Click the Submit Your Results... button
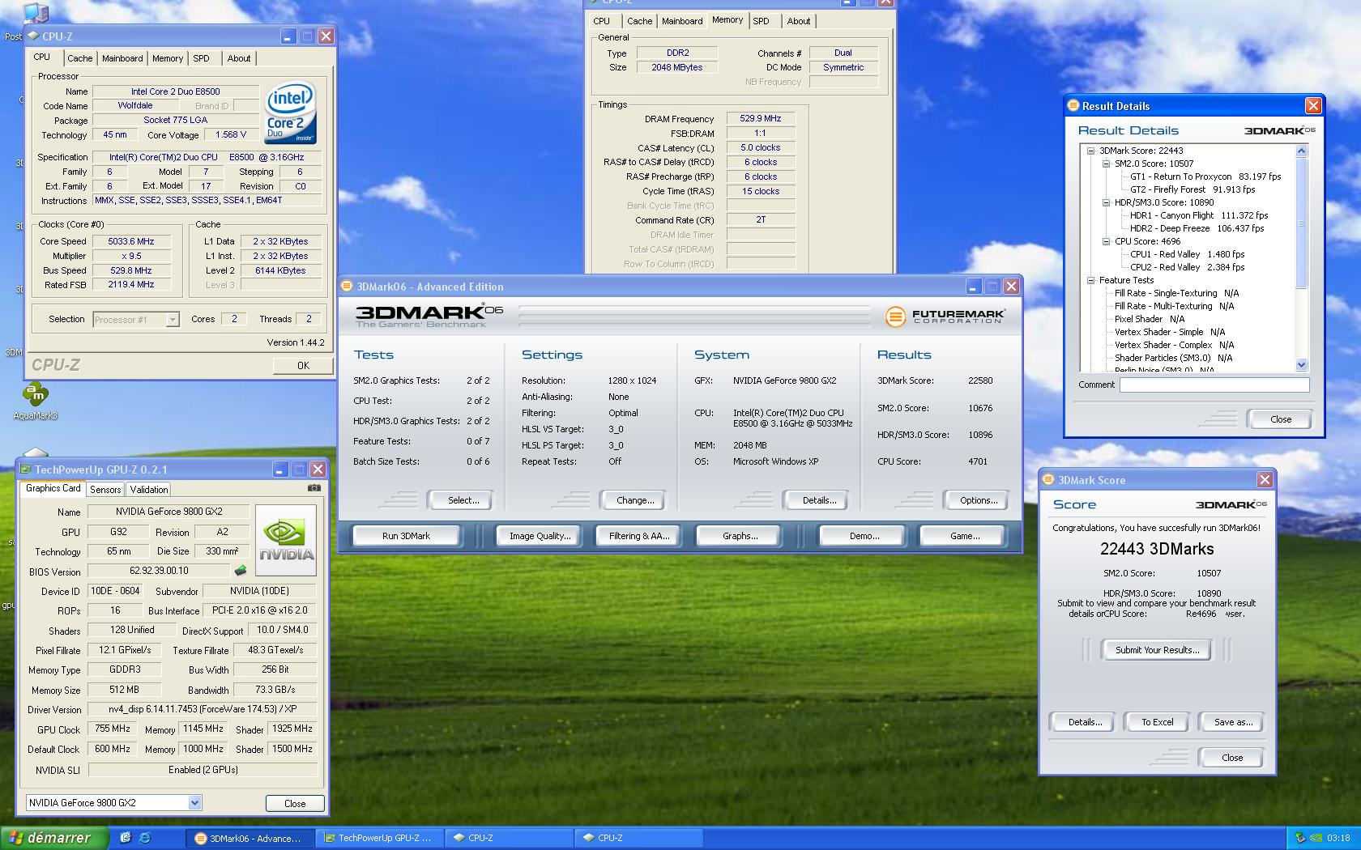This screenshot has height=850, width=1361. click(1157, 650)
